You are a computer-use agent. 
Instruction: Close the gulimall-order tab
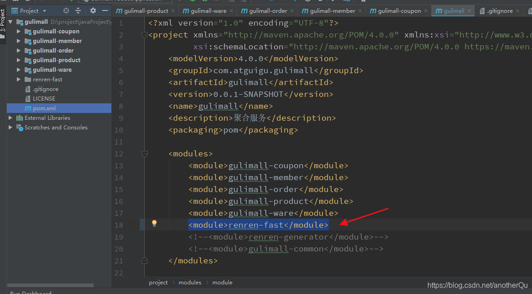point(292,11)
